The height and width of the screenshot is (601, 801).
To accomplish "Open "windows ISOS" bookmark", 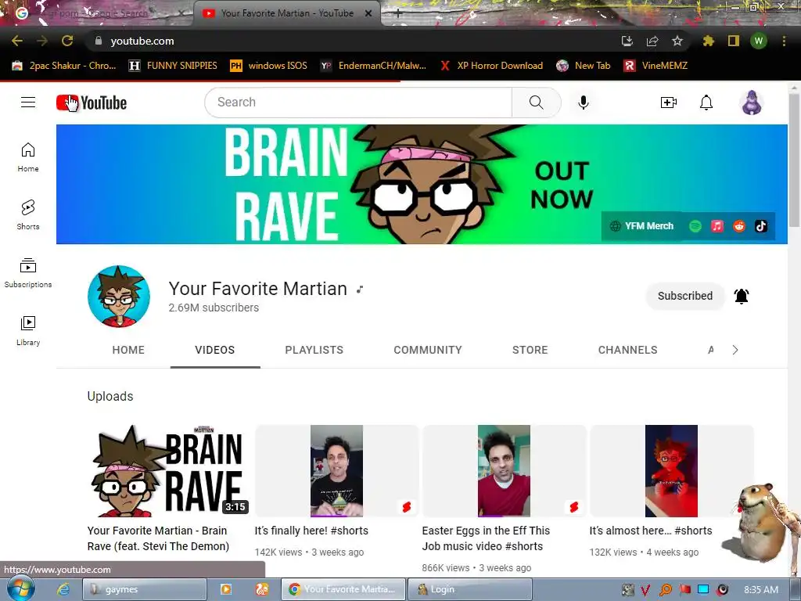I will (269, 66).
